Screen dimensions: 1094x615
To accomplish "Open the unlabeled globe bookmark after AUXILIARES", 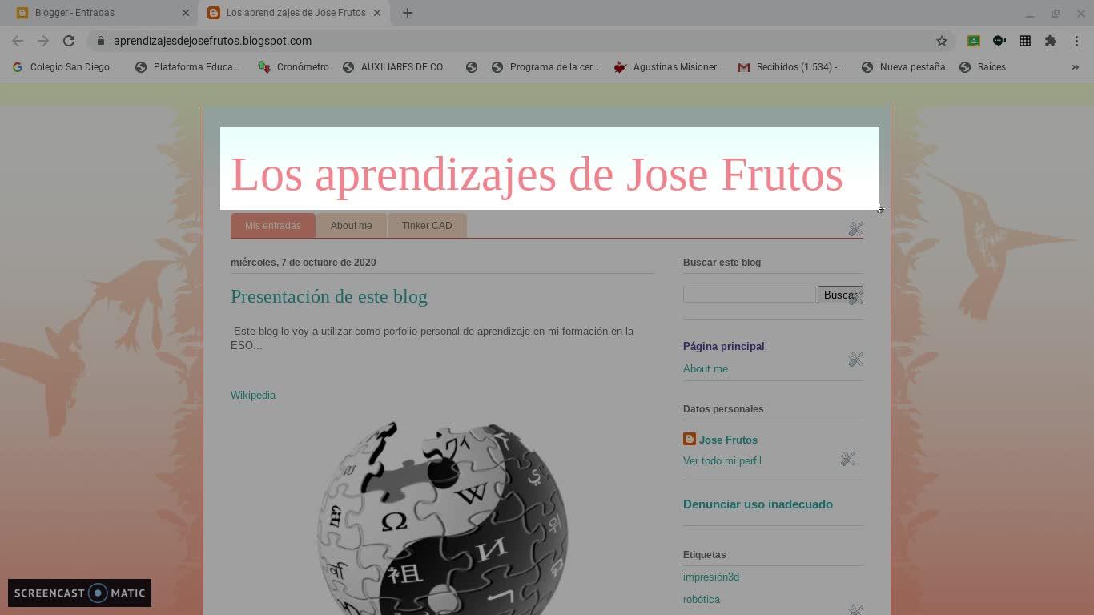I will tap(472, 67).
